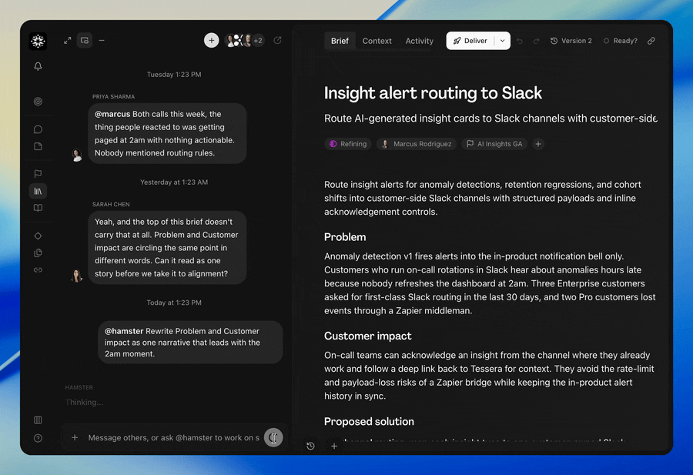Viewport: 693px width, 475px height.
Task: Open the Deliver dropdown arrow
Action: 503,41
